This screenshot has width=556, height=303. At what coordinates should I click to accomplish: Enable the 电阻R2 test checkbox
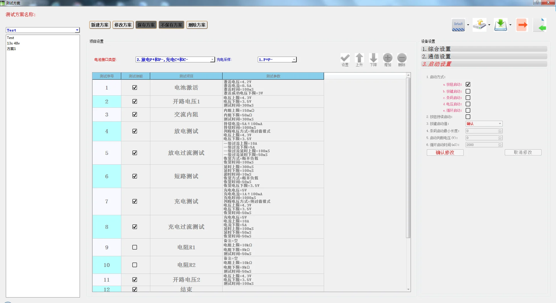point(135,265)
